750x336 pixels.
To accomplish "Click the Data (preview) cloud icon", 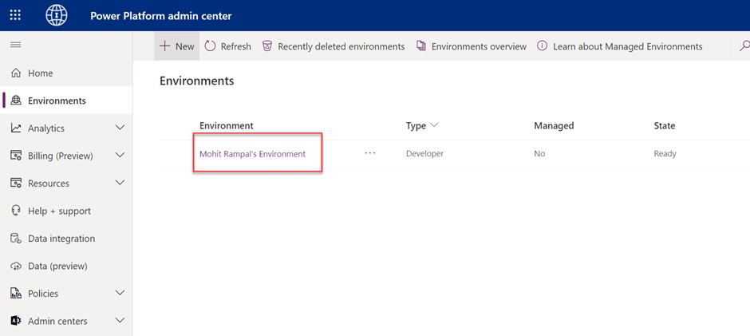I will pyautogui.click(x=16, y=266).
